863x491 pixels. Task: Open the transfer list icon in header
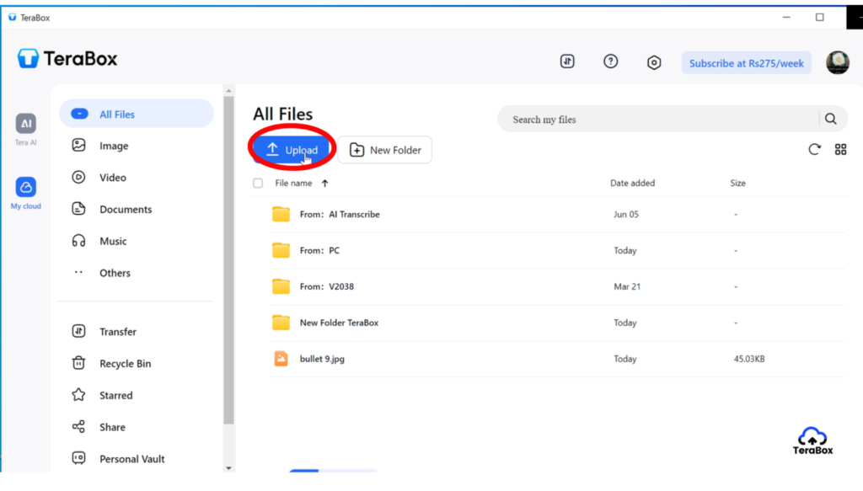pyautogui.click(x=567, y=61)
